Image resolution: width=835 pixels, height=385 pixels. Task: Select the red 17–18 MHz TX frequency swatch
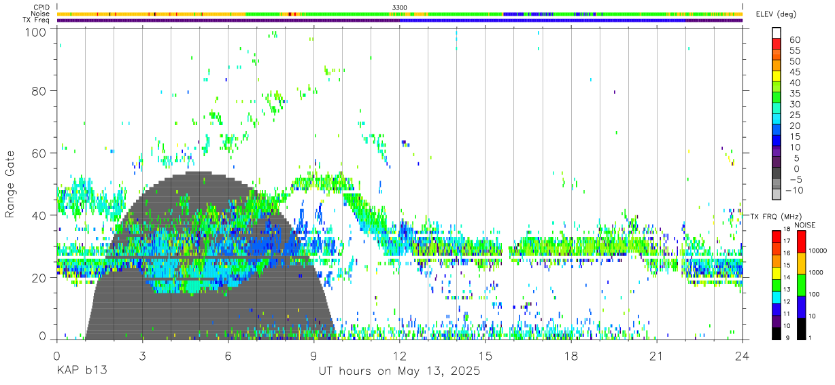777,236
